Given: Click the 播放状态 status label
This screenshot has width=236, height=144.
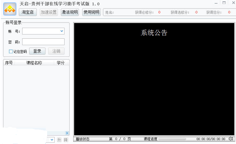Looking at the screenshot, I should pos(83,139).
